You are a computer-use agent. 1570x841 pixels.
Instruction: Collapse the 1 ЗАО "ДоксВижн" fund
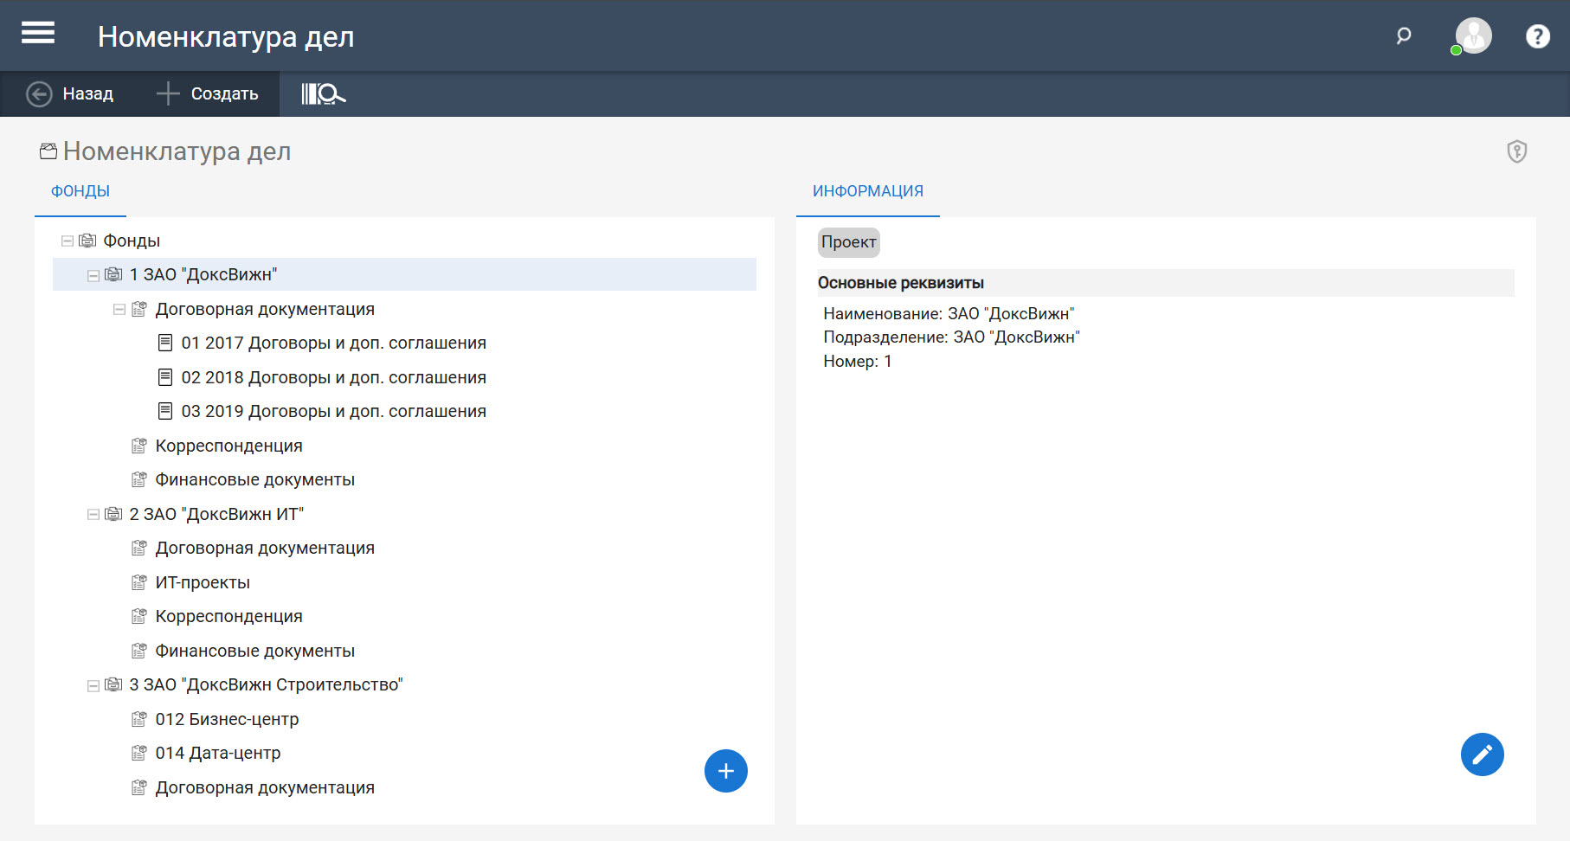93,275
